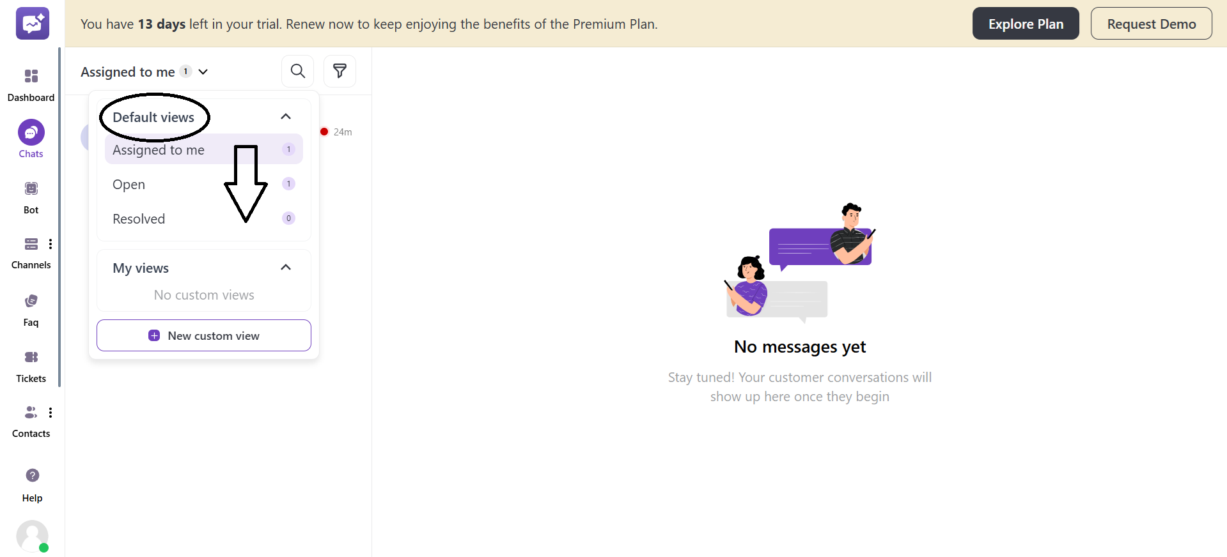
Task: Click the Help question mark icon
Action: [x=32, y=476]
